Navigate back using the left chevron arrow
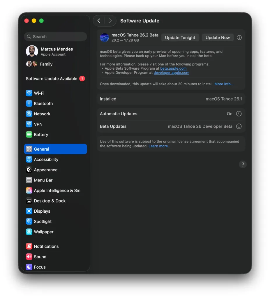270x298 pixels. [x=99, y=21]
